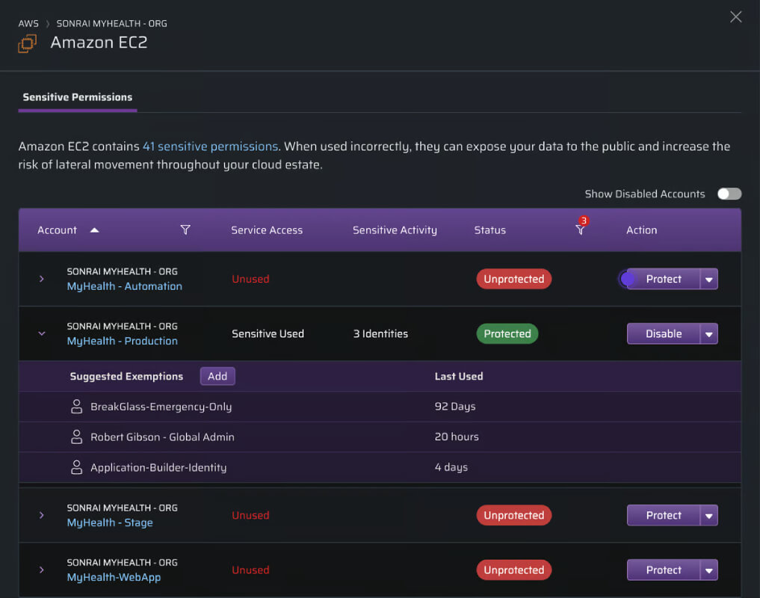Click the 20 hours last used value
Viewport: 760px width, 598px height.
pyautogui.click(x=457, y=437)
